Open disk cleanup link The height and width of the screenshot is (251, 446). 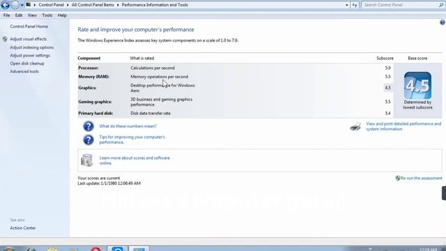(27, 63)
